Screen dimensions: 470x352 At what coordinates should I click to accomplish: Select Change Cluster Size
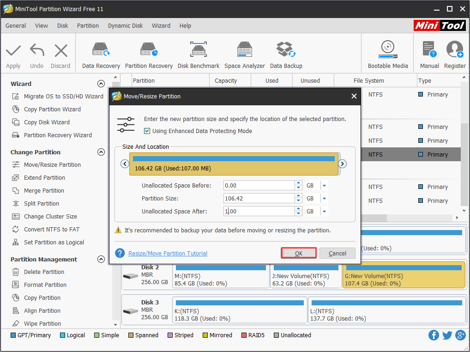(44, 216)
